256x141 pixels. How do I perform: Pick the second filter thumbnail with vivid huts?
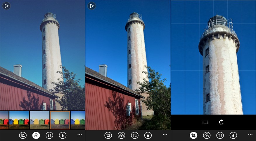(19, 120)
